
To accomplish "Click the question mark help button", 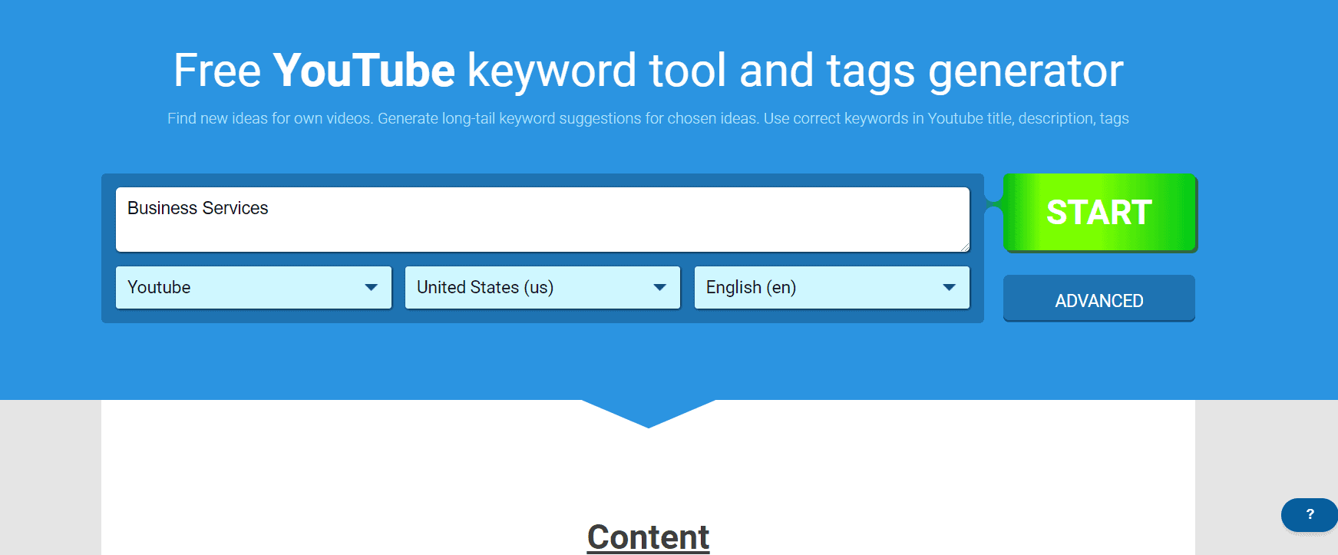I will [1310, 514].
